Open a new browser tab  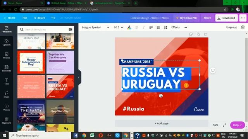tap(136, 3)
